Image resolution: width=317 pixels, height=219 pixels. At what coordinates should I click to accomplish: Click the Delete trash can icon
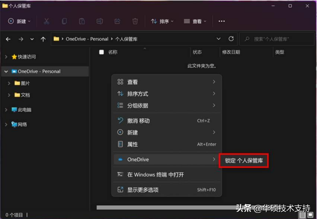coord(135,21)
